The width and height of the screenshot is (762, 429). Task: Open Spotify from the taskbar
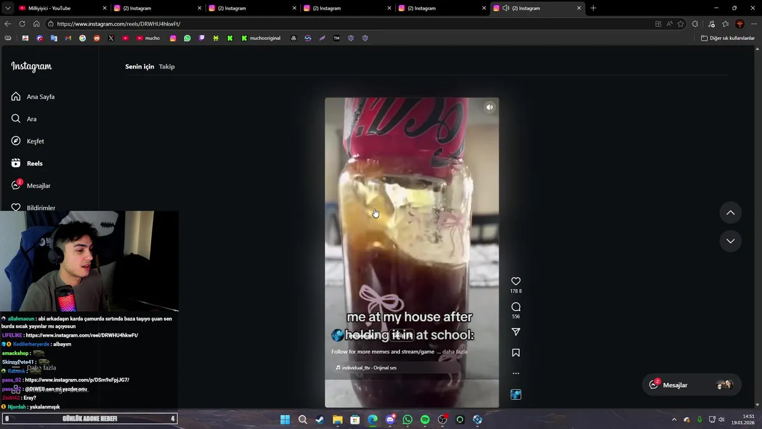[x=425, y=419]
